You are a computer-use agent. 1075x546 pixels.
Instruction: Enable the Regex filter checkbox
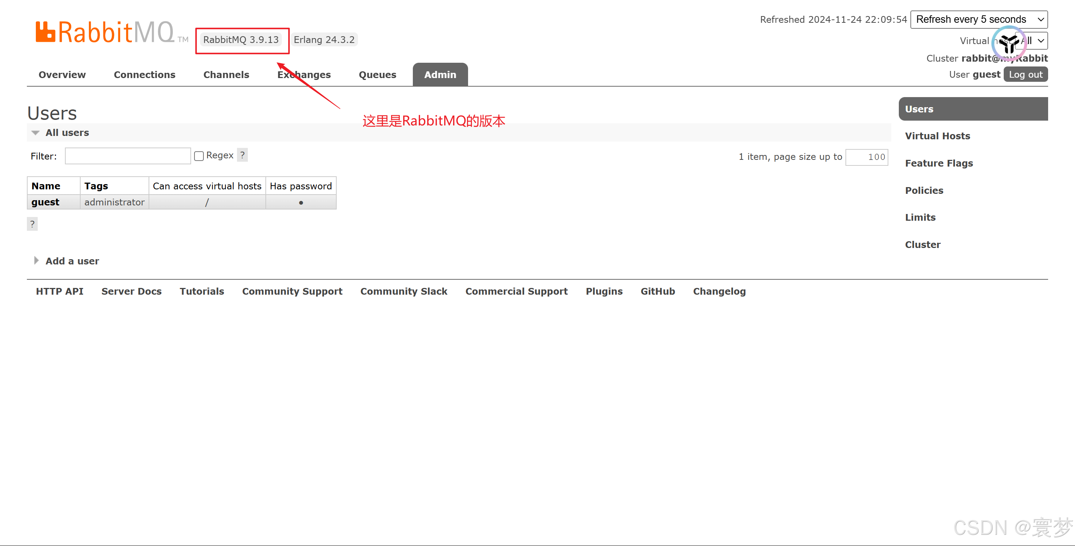pyautogui.click(x=199, y=156)
